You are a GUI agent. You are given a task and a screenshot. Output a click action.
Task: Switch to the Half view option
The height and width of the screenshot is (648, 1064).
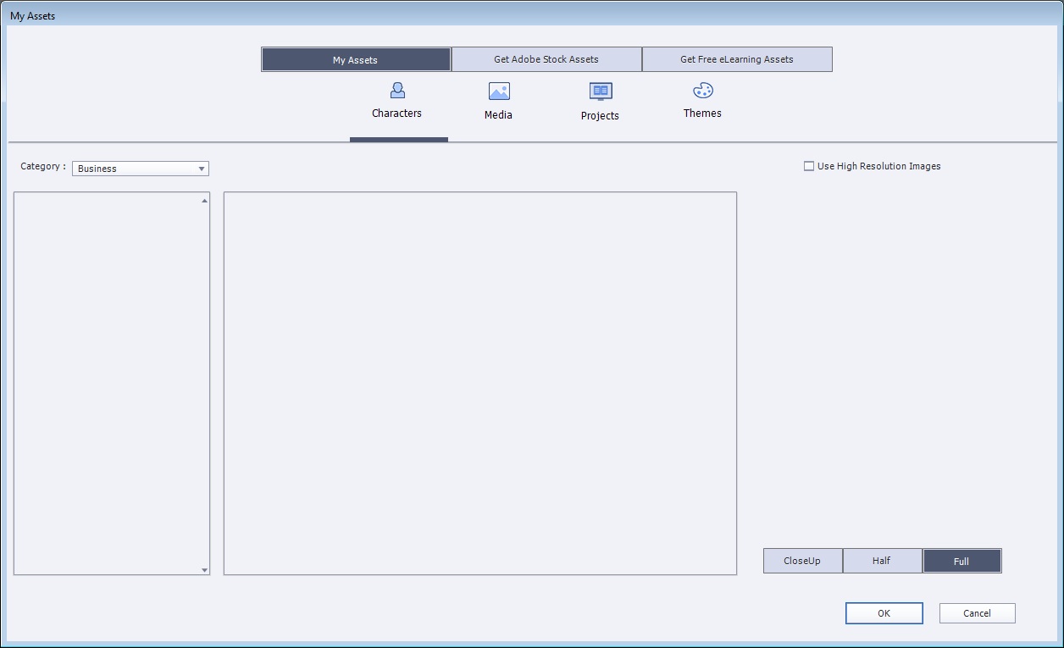(x=882, y=561)
